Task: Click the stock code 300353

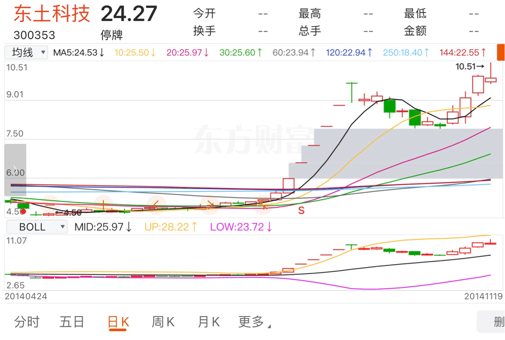Action: tap(35, 35)
